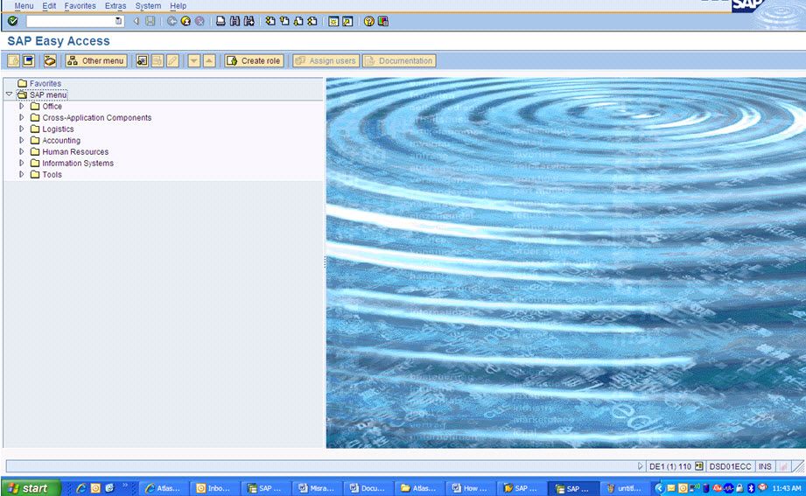Click the Windows start button
Screen dimensions: 806x496
(31, 488)
